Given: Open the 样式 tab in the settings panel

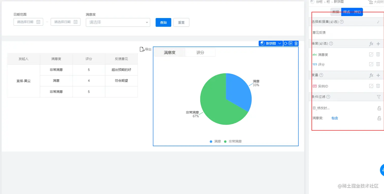Looking at the screenshot, I should coord(346,12).
